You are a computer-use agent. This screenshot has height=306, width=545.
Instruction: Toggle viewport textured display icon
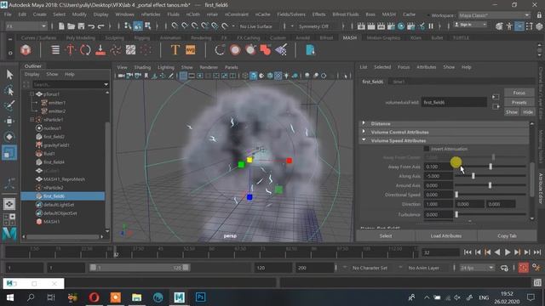coord(278,76)
